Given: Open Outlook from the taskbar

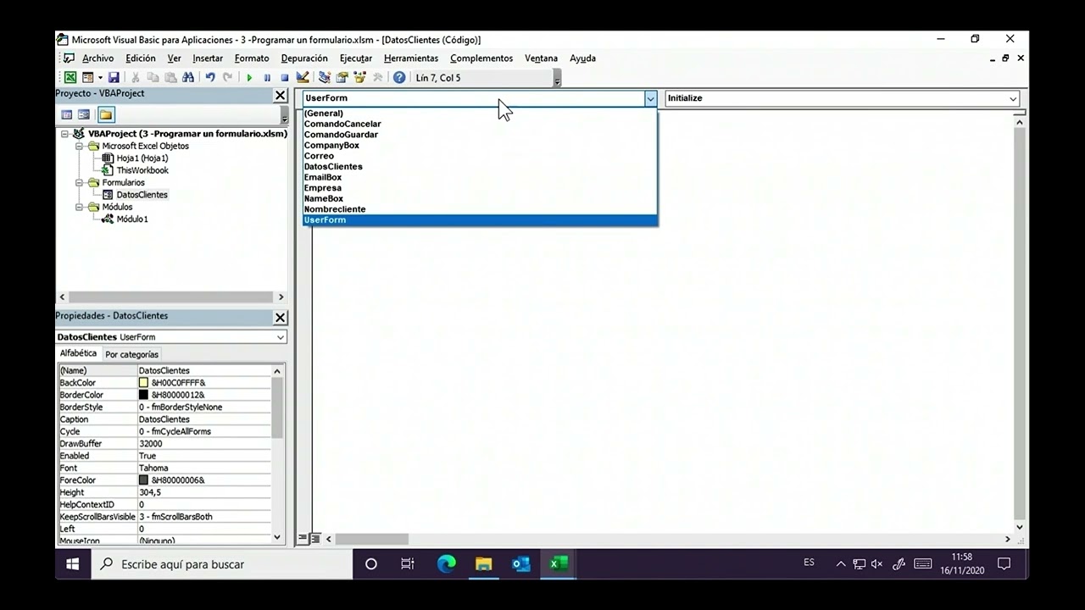Looking at the screenshot, I should pos(520,564).
